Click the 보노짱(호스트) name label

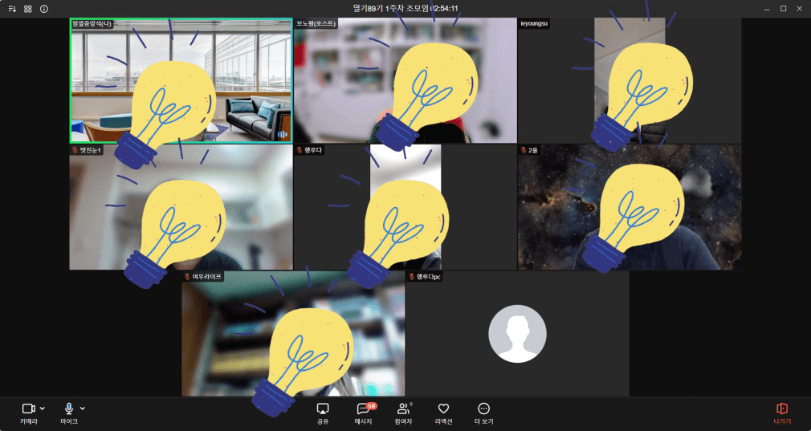point(316,24)
